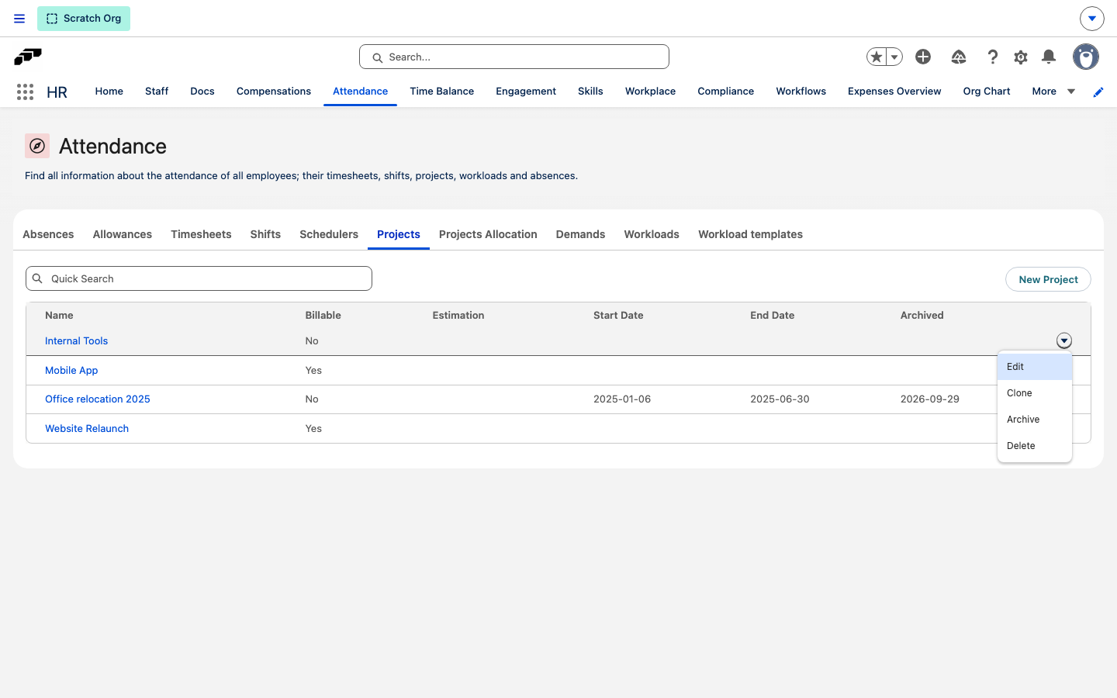Viewport: 1117px width, 698px height.
Task: Click the flair logo icon
Action: [x=28, y=57]
